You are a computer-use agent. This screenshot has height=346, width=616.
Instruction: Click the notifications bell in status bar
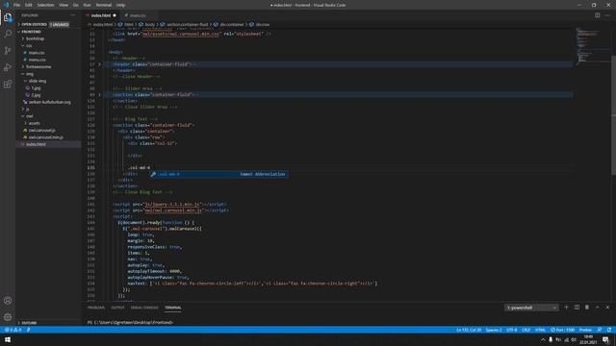[609, 330]
